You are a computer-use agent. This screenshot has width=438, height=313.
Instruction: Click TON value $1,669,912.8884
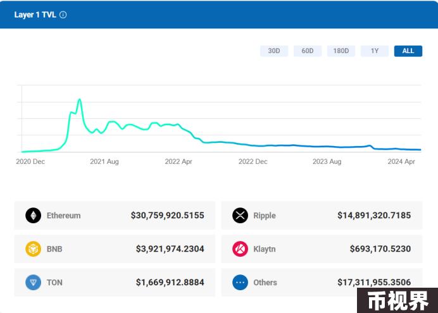point(170,282)
